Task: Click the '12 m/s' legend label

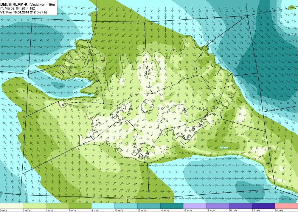Action: click(x=142, y=211)
